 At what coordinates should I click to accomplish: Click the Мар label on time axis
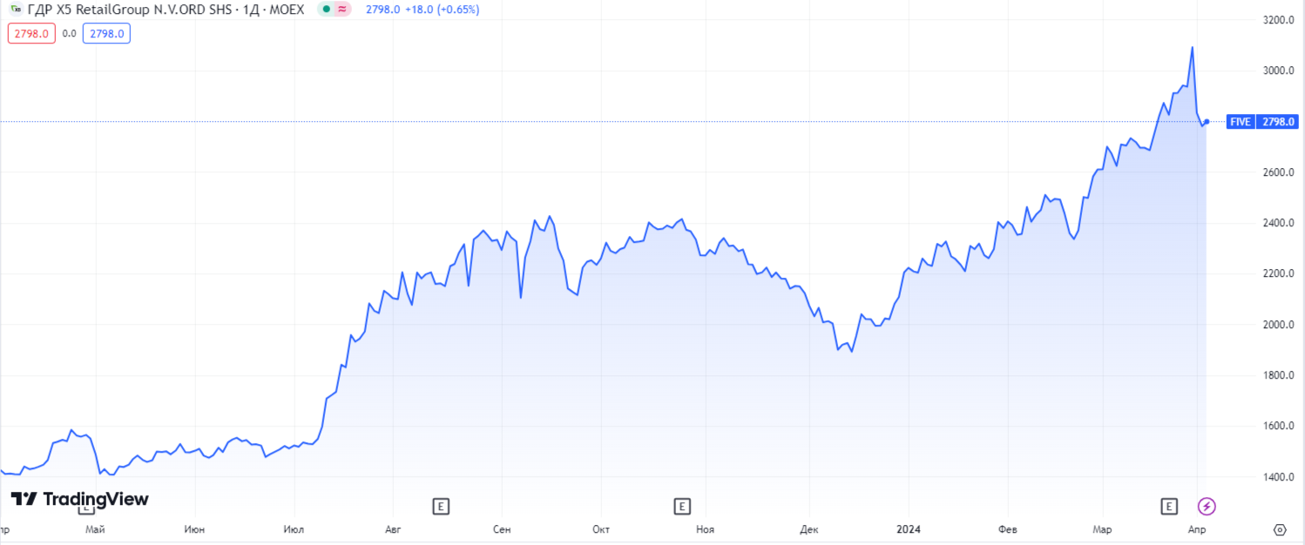point(1103,528)
